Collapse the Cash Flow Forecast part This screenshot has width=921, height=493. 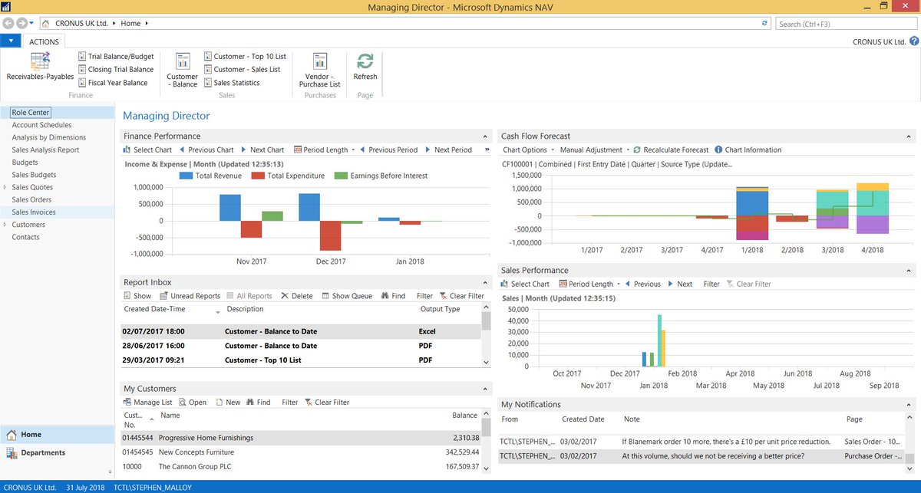pyautogui.click(x=910, y=136)
